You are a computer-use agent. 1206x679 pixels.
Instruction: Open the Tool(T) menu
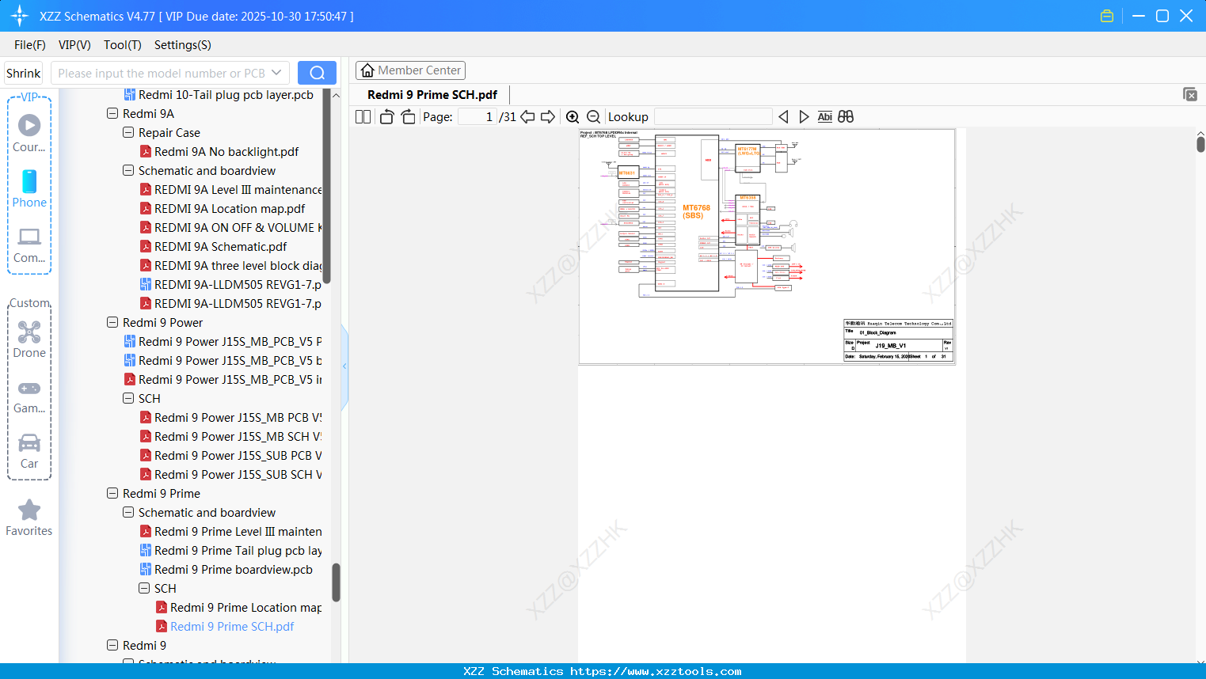click(123, 45)
